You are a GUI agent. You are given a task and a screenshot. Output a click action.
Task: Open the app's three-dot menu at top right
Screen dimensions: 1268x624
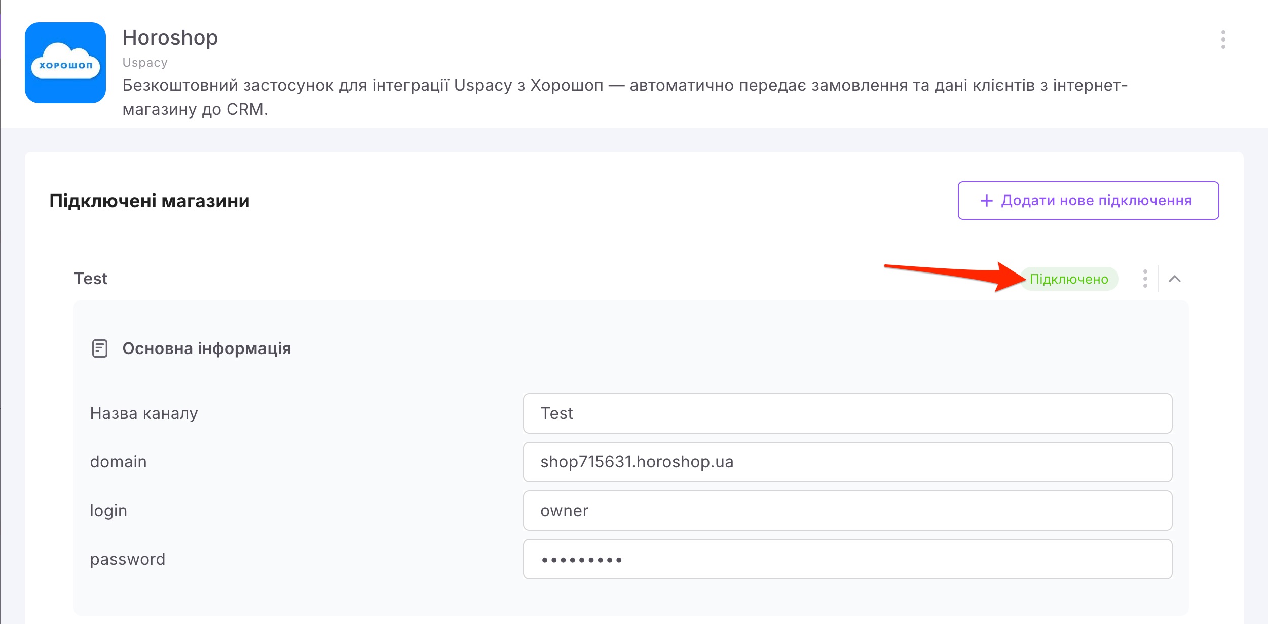(x=1223, y=40)
